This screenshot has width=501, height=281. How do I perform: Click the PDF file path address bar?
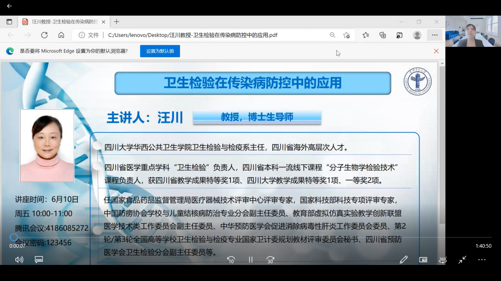193,35
